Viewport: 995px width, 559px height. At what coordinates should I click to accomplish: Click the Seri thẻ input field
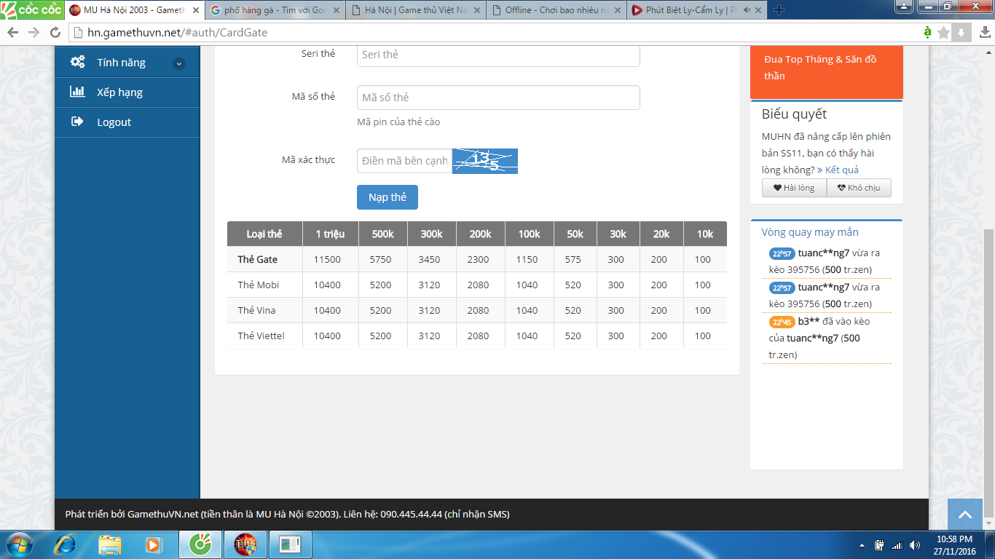(498, 55)
